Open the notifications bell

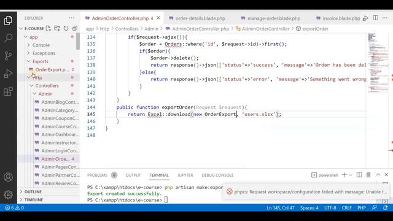click(385, 207)
